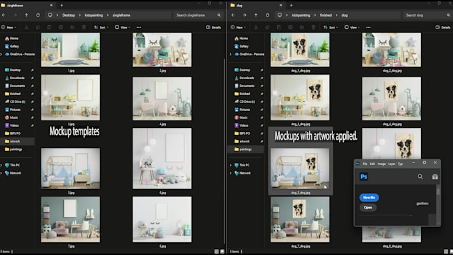Click the Open button in Photoshop
Image resolution: width=453 pixels, height=255 pixels.
click(x=368, y=207)
